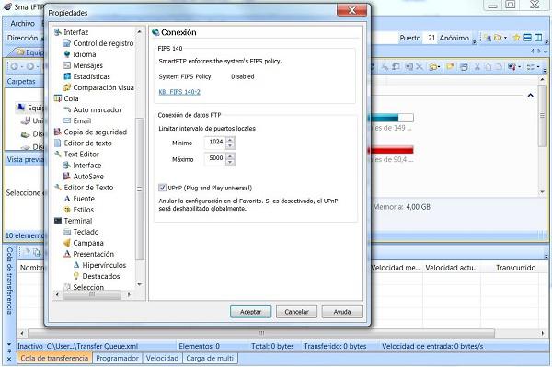Screen dimensions: 552x367
Task: Click the blue drive usage bar
Action: pos(391,118)
